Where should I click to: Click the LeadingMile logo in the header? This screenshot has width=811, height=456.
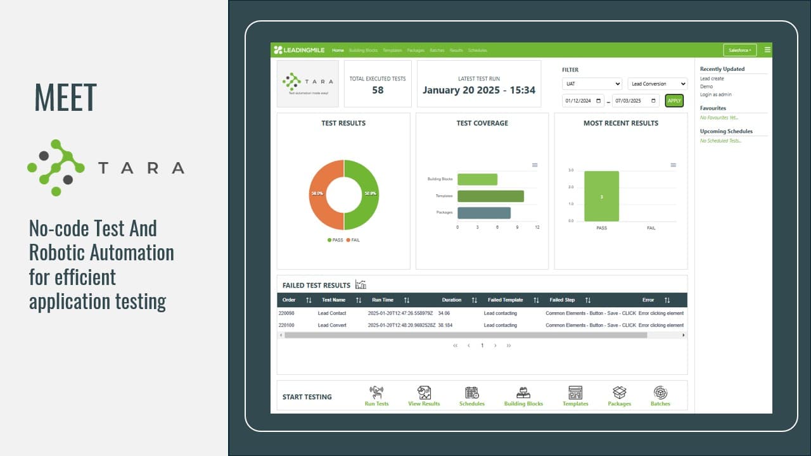point(300,50)
